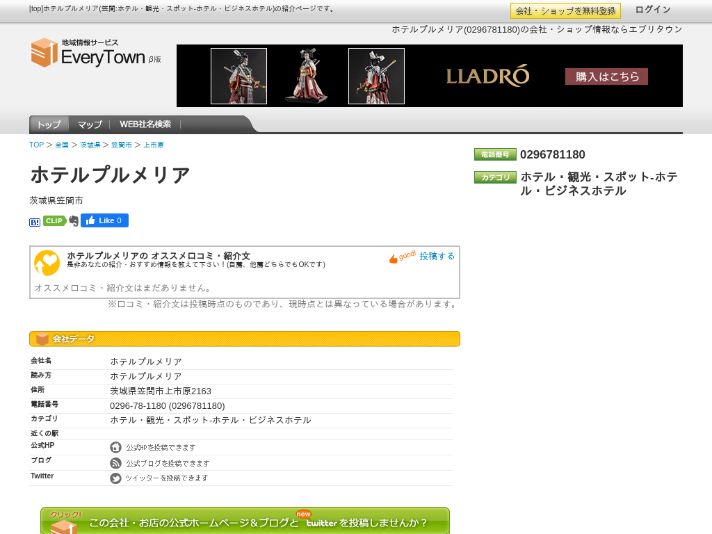Click TOP in the breadcrumb

click(36, 145)
